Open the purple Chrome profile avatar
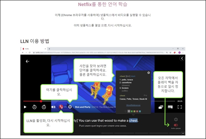 coord(179,53)
